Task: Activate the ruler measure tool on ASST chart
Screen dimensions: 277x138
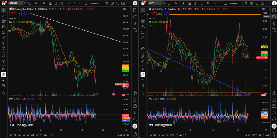Action: click(x=143, y=56)
